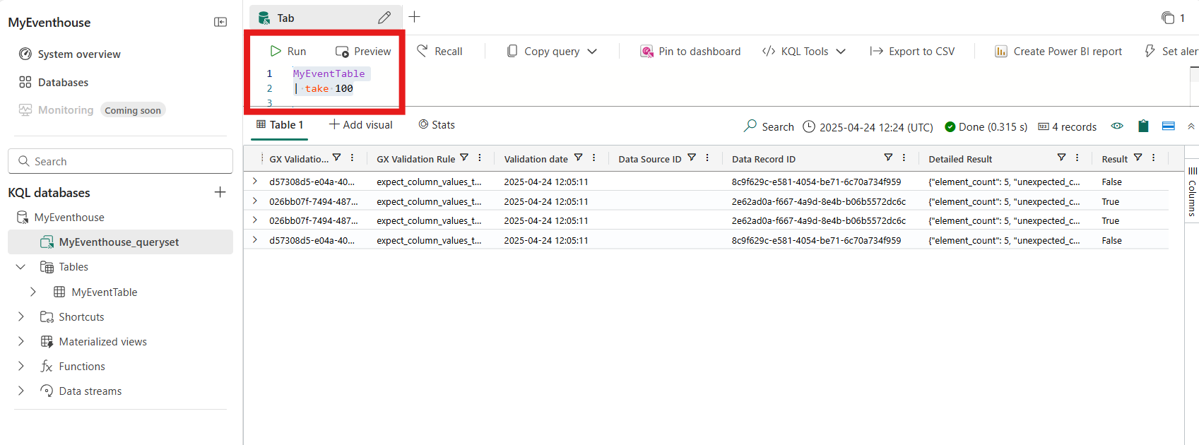Filter the Validation date column
The image size is (1199, 445).
tap(578, 158)
